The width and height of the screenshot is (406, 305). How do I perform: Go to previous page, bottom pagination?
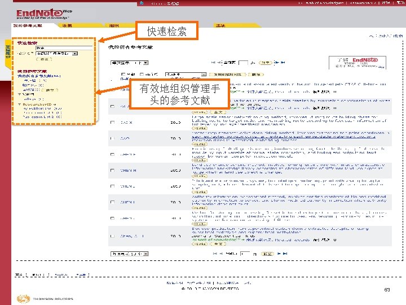pos(221,254)
